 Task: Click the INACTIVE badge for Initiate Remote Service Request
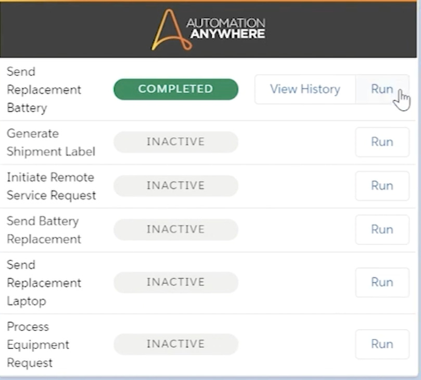tap(175, 185)
